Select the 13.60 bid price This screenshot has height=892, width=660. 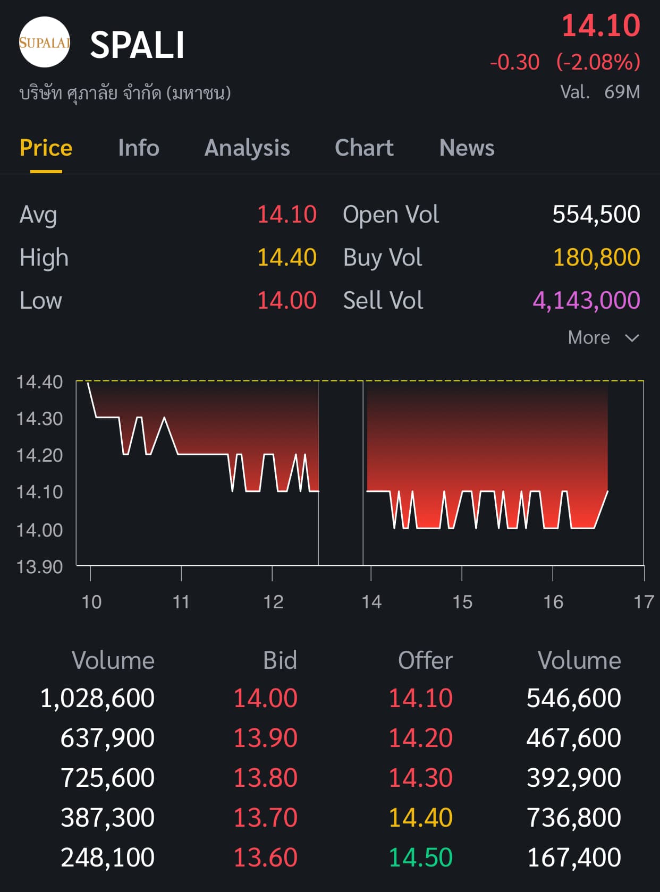pos(266,857)
